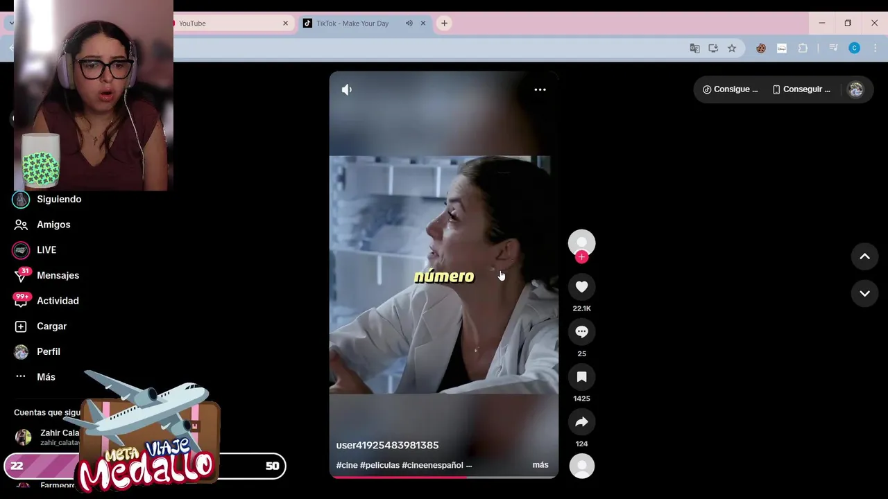
Task: Bookmark this page with the star icon
Action: pos(732,48)
